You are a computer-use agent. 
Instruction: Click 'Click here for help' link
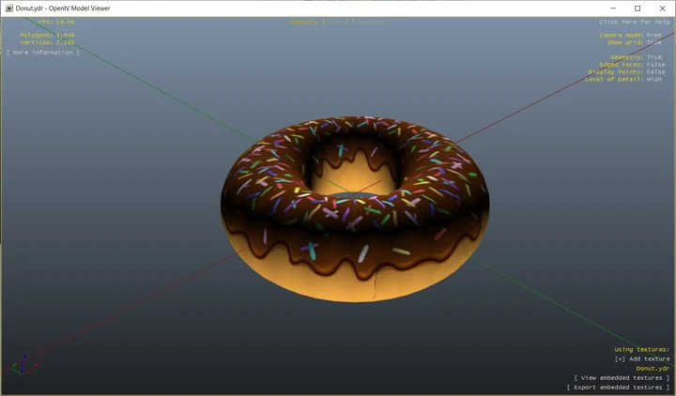(x=635, y=22)
